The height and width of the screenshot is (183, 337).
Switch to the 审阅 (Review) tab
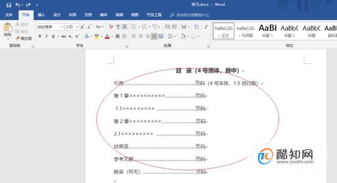tap(119, 15)
